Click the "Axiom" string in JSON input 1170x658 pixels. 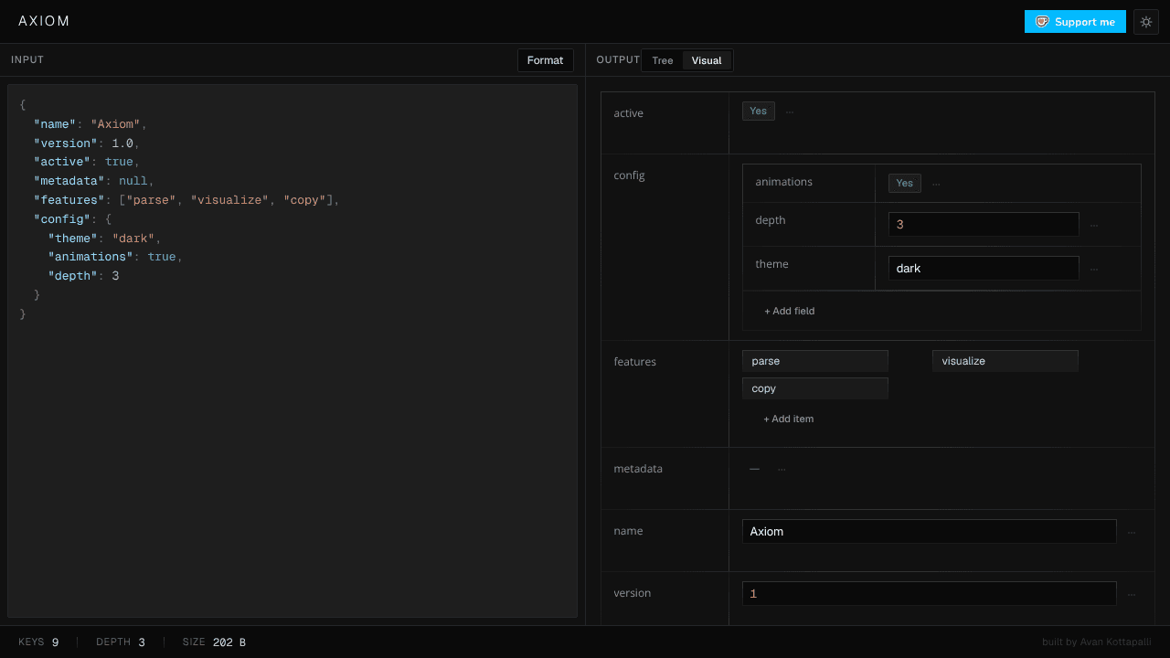pyautogui.click(x=115, y=124)
